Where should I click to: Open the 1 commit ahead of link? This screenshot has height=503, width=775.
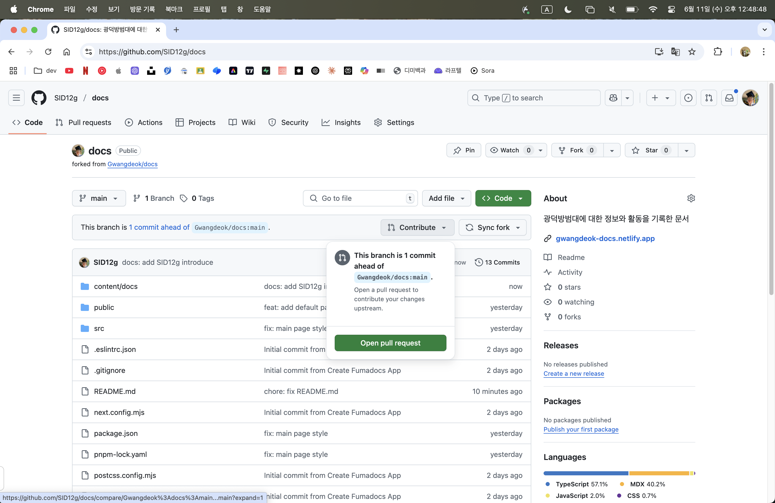(x=159, y=227)
